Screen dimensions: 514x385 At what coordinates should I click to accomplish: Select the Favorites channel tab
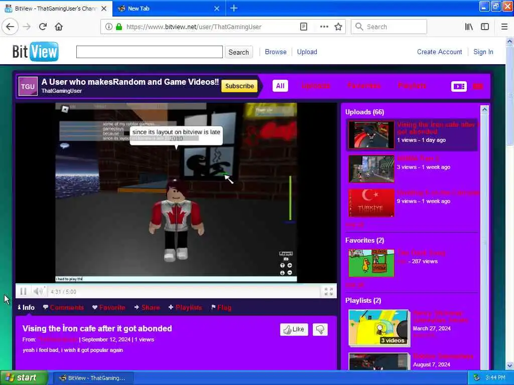click(364, 86)
